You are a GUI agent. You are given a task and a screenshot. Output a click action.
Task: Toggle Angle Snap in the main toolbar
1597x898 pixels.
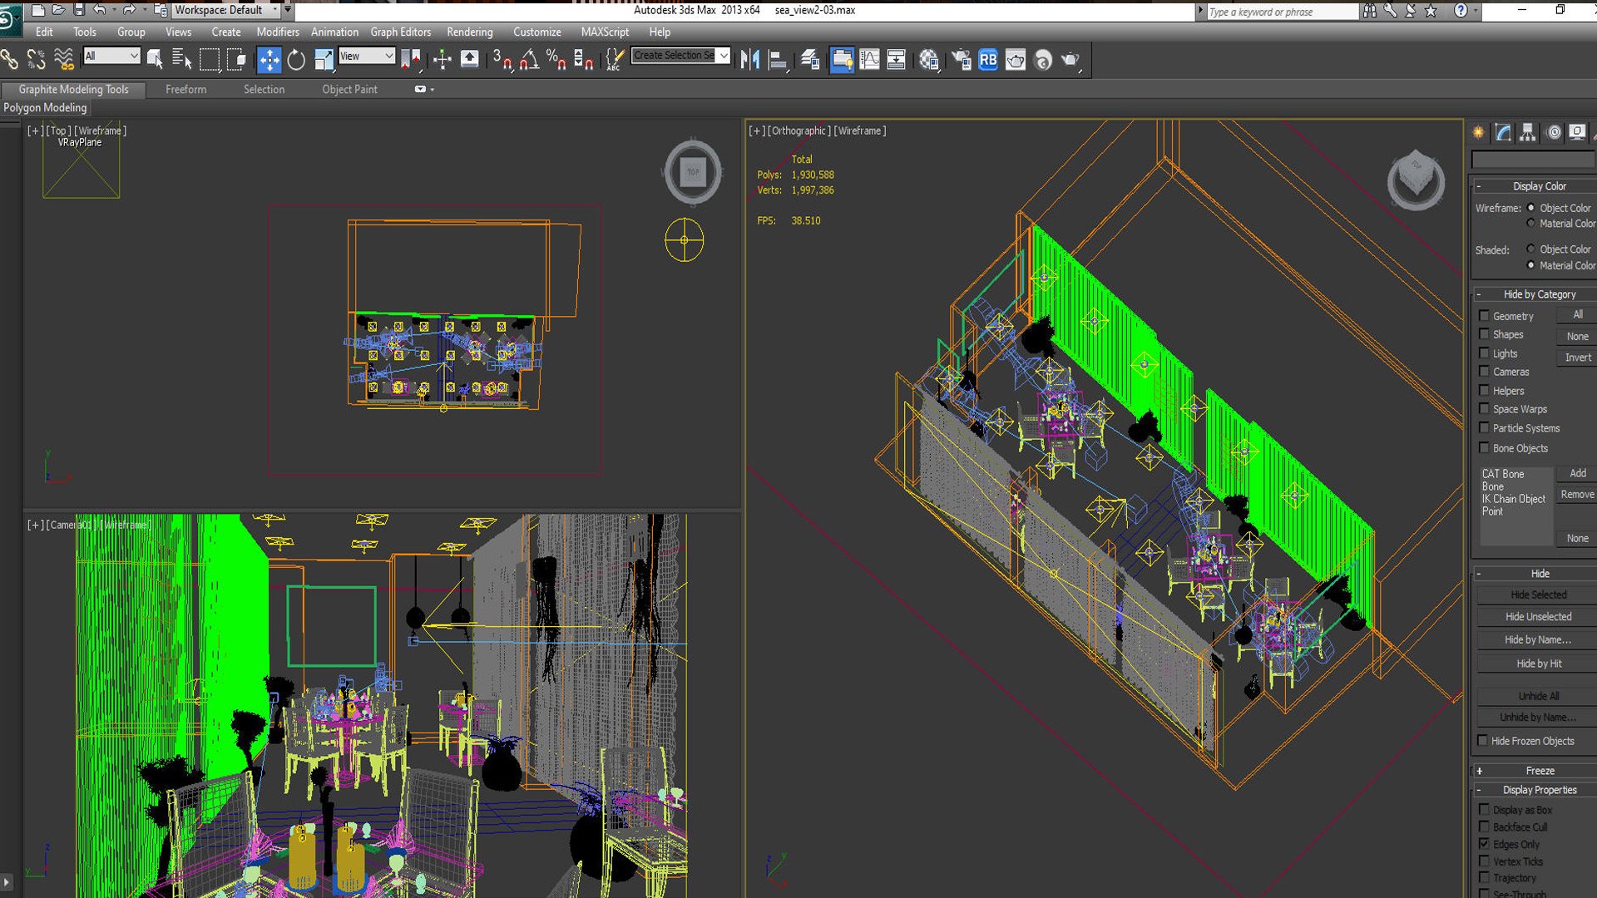pyautogui.click(x=529, y=60)
